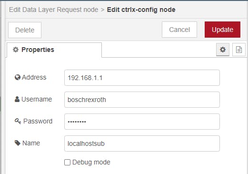The width and height of the screenshot is (248, 174).
Task: Open node properties gear icon button
Action: [x=223, y=50]
